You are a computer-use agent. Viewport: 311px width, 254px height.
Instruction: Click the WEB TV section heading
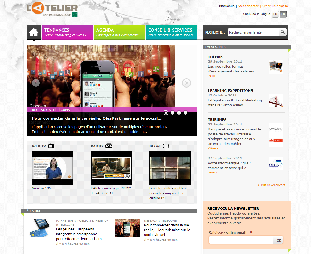(x=39, y=146)
